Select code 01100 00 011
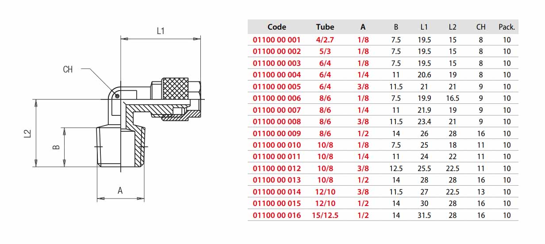545x244 pixels. 276,156
